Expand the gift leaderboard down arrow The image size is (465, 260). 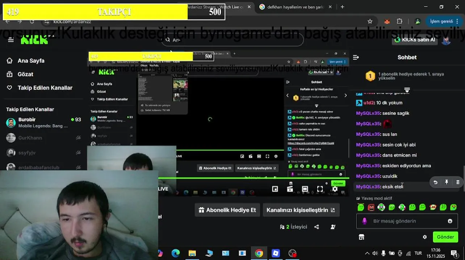click(x=407, y=90)
